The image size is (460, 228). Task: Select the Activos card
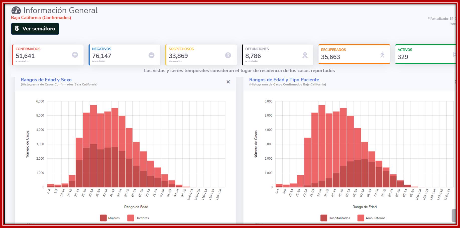coord(425,54)
